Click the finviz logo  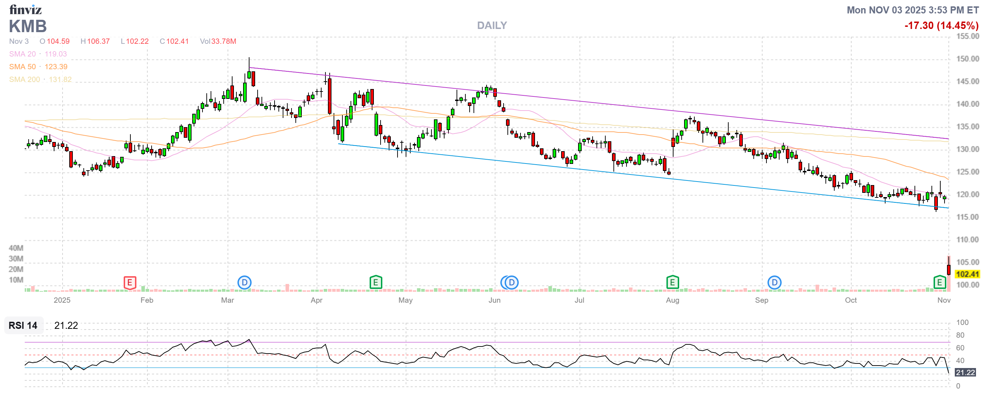tap(25, 9)
